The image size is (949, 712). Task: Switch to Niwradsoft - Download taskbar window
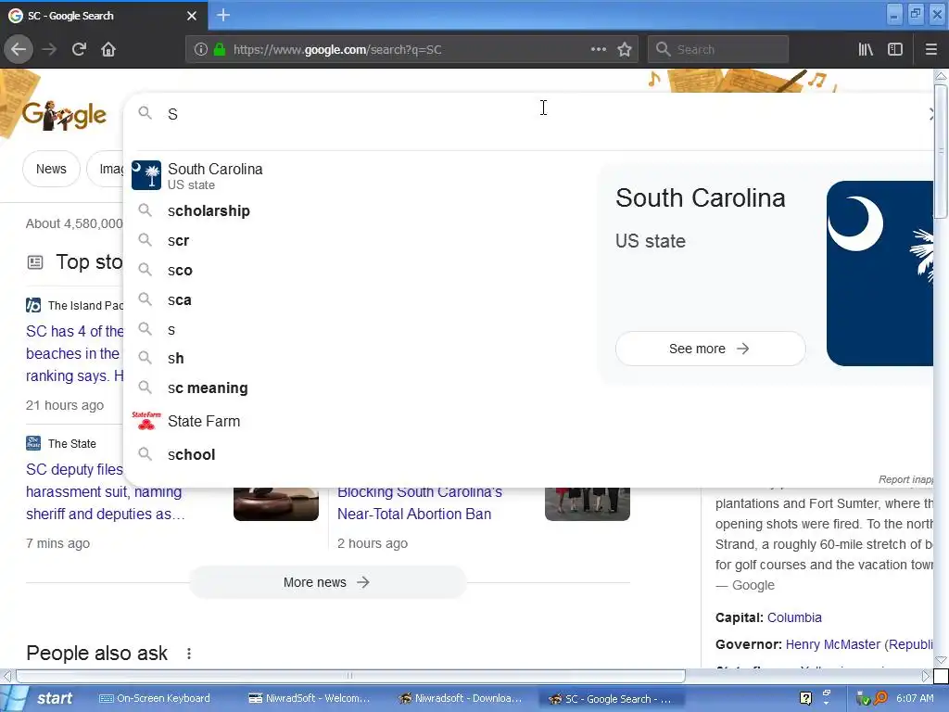tap(460, 699)
